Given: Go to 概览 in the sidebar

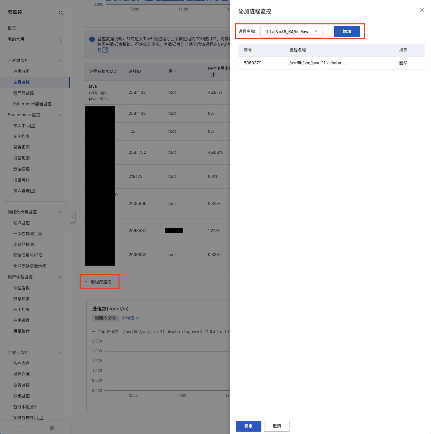Looking at the screenshot, I should point(12,28).
